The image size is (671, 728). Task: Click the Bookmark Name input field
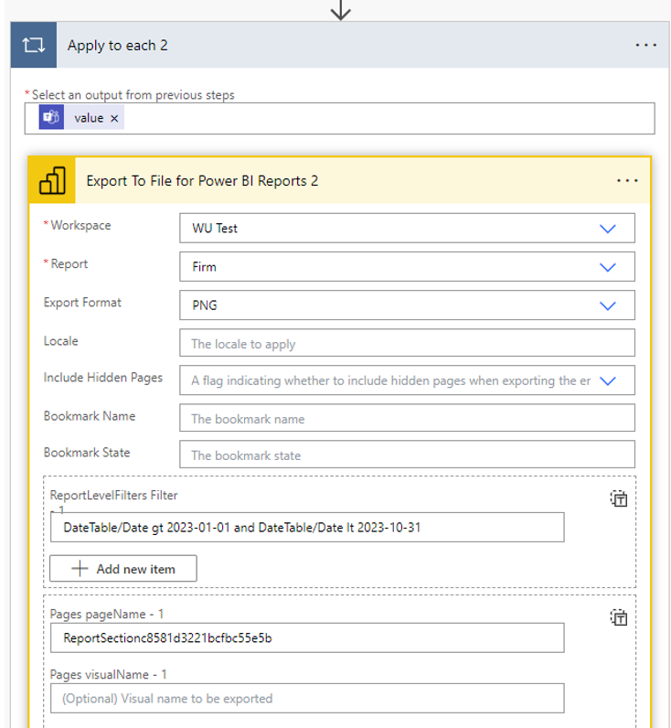coord(407,419)
